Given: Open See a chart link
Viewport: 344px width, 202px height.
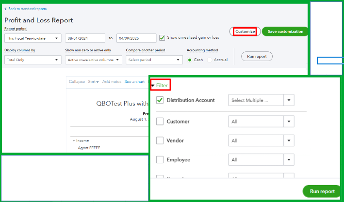Looking at the screenshot, I should click(134, 81).
